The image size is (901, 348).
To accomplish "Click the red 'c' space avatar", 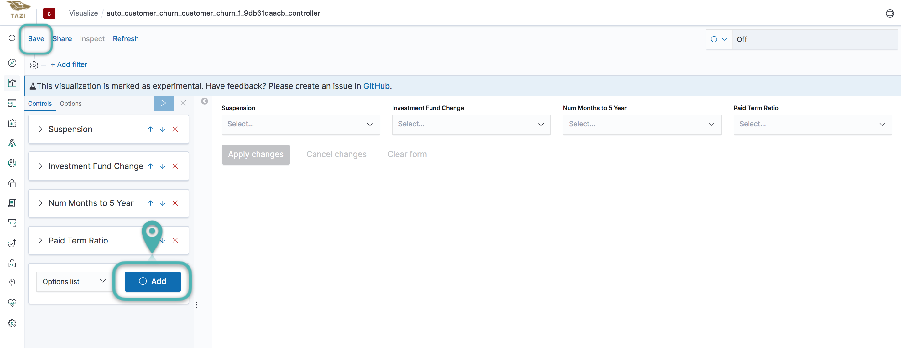I will [49, 14].
